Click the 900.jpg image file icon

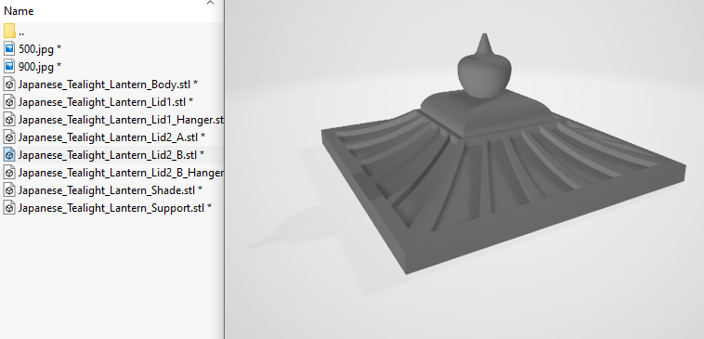pyautogui.click(x=9, y=67)
